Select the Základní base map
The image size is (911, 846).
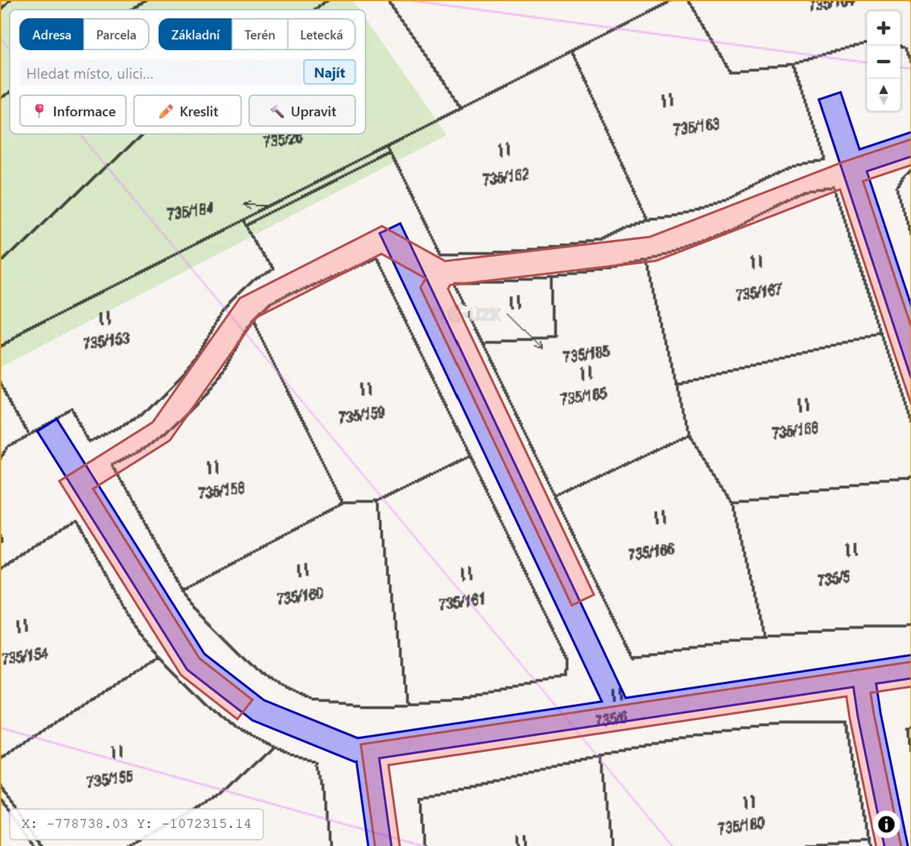(x=195, y=35)
